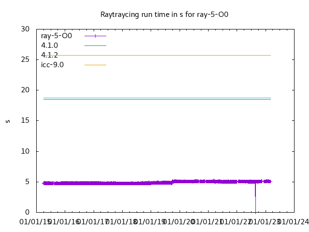Select the icc-9.0 legend label

point(52,65)
